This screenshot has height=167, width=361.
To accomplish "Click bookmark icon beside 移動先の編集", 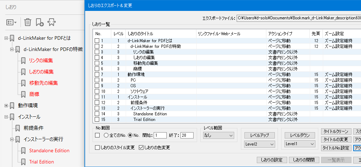I will pyautogui.click(x=23, y=83).
